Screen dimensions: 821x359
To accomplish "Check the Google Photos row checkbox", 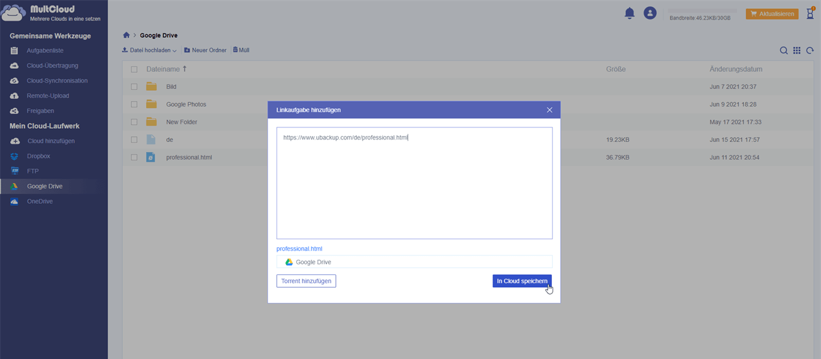I will pyautogui.click(x=134, y=104).
